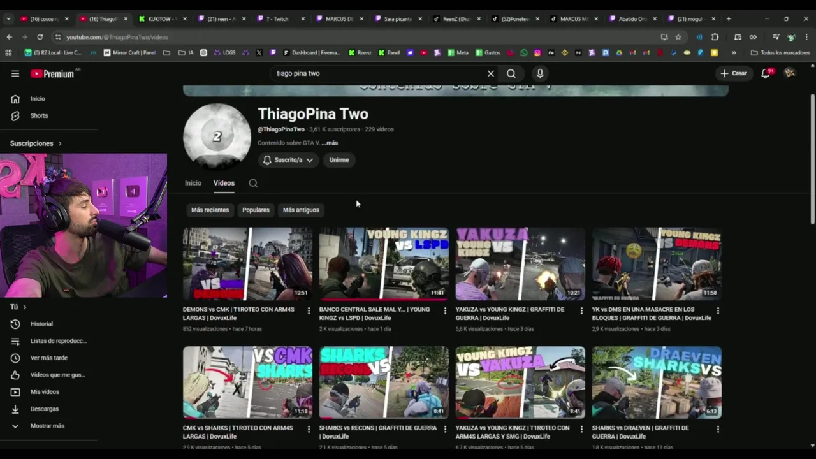Viewport: 816px width, 459px height.
Task: Switch to the Abatido browser tab
Action: [632, 19]
